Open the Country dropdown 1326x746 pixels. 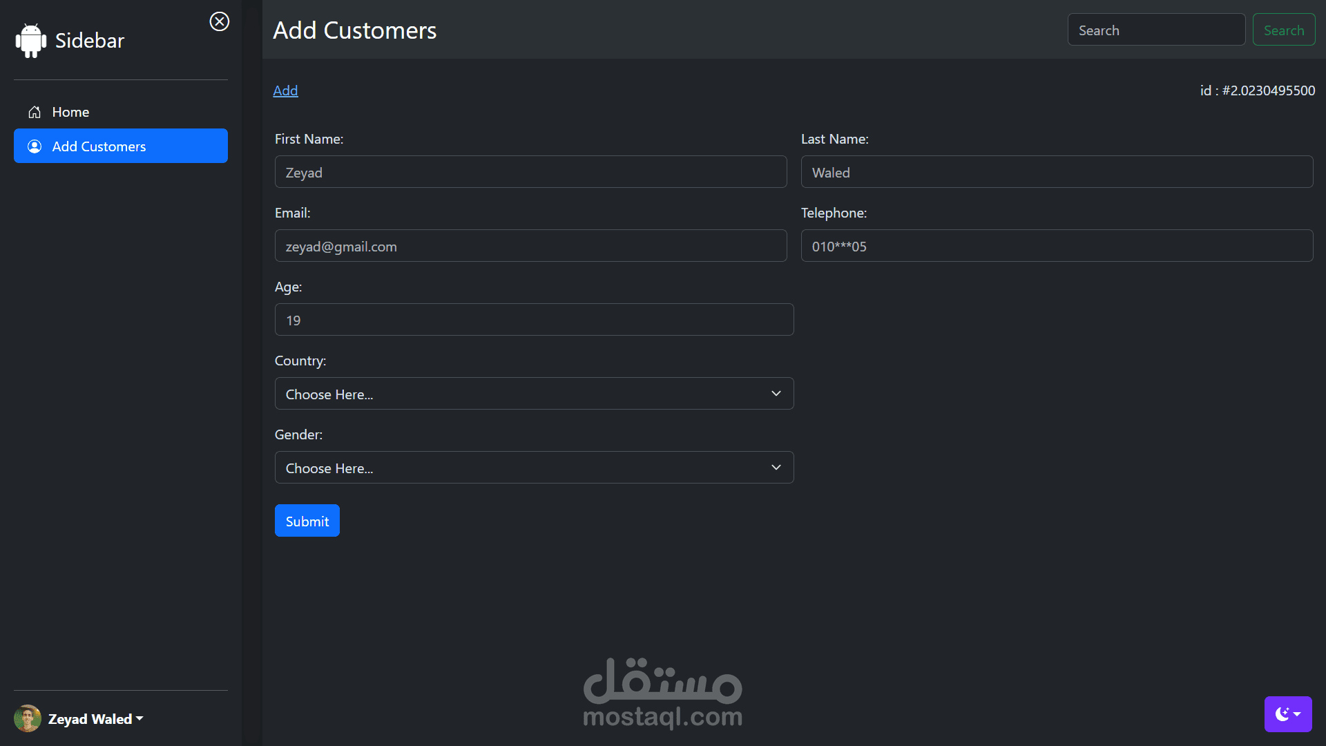534,394
